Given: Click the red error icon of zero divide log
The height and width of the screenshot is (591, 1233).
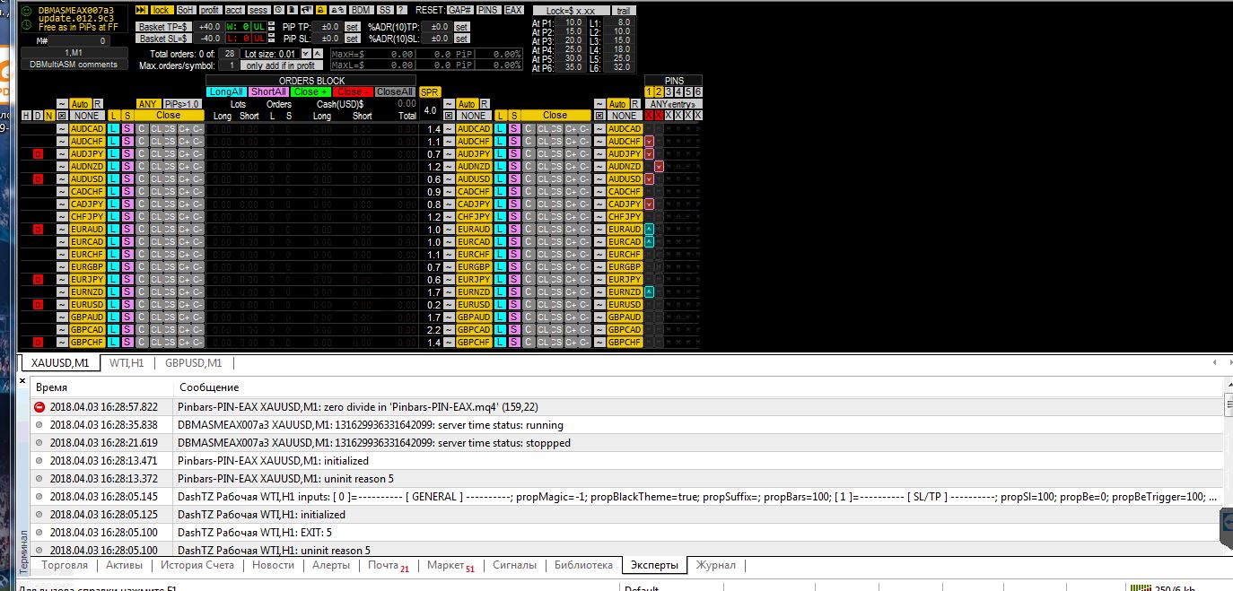Looking at the screenshot, I should (x=39, y=407).
